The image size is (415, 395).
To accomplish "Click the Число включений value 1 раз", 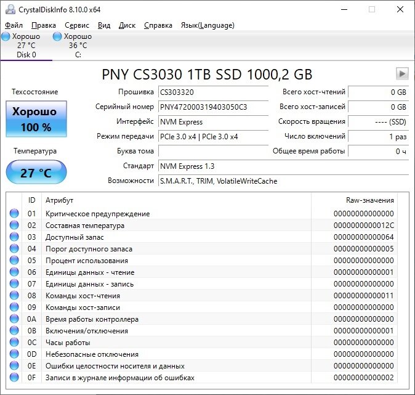I will point(379,137).
